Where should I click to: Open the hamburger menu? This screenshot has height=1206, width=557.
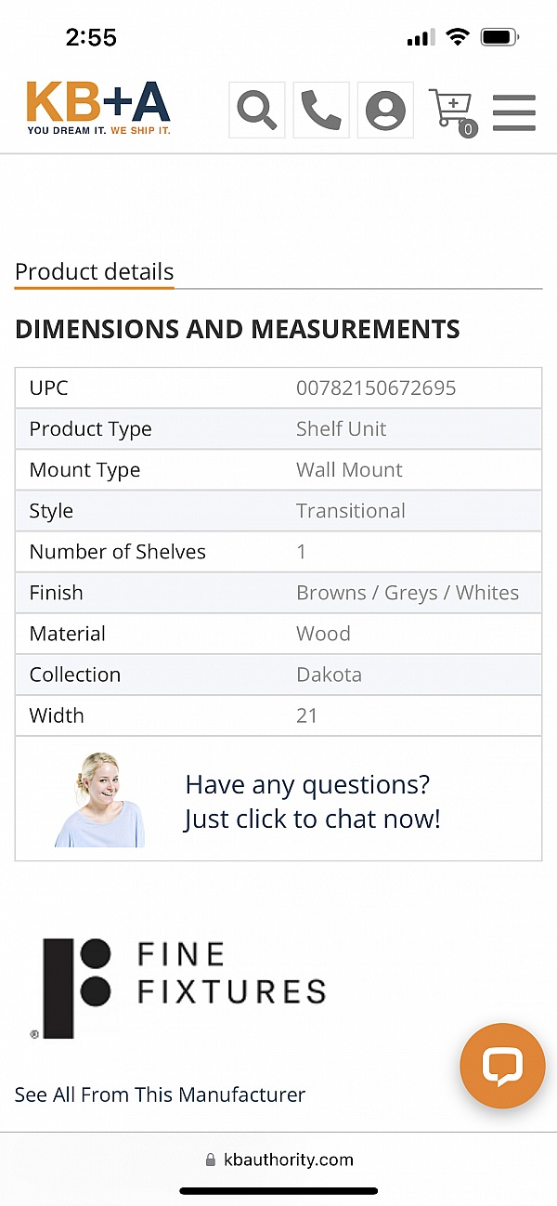(513, 112)
